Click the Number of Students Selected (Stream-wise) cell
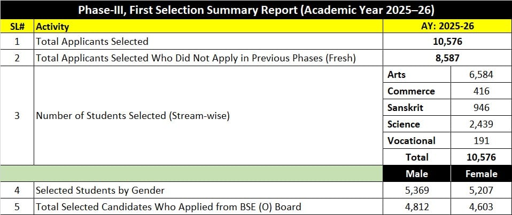This screenshot has width=512, height=215. [133, 116]
